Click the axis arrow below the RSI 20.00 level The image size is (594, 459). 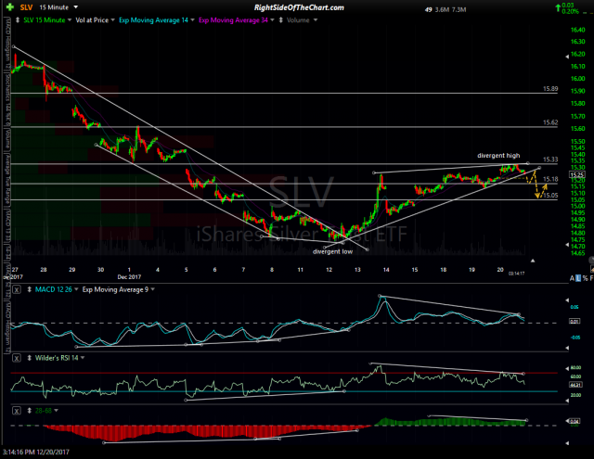(567, 402)
